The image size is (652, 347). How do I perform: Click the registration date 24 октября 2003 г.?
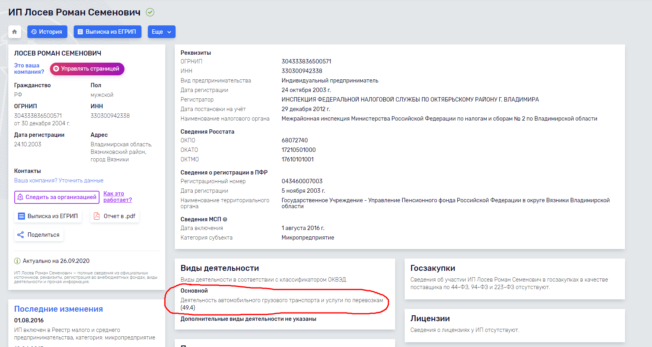coord(306,90)
